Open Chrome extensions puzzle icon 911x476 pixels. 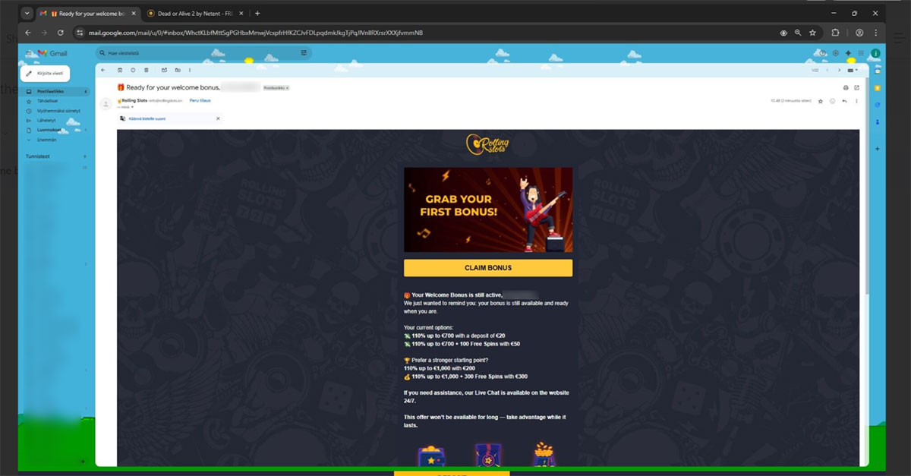click(x=835, y=33)
